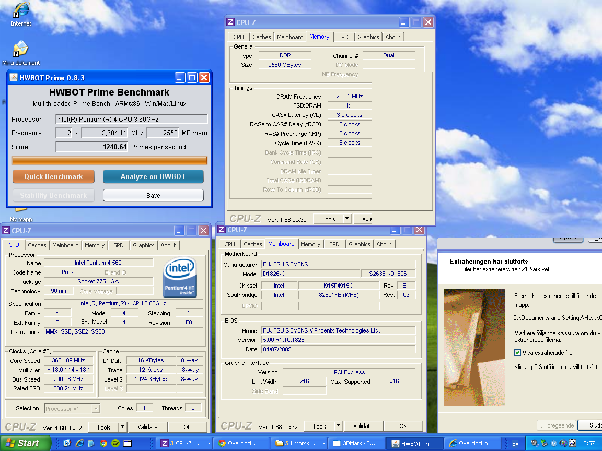Open the Mina dokument desktop shortcut

pos(21,53)
